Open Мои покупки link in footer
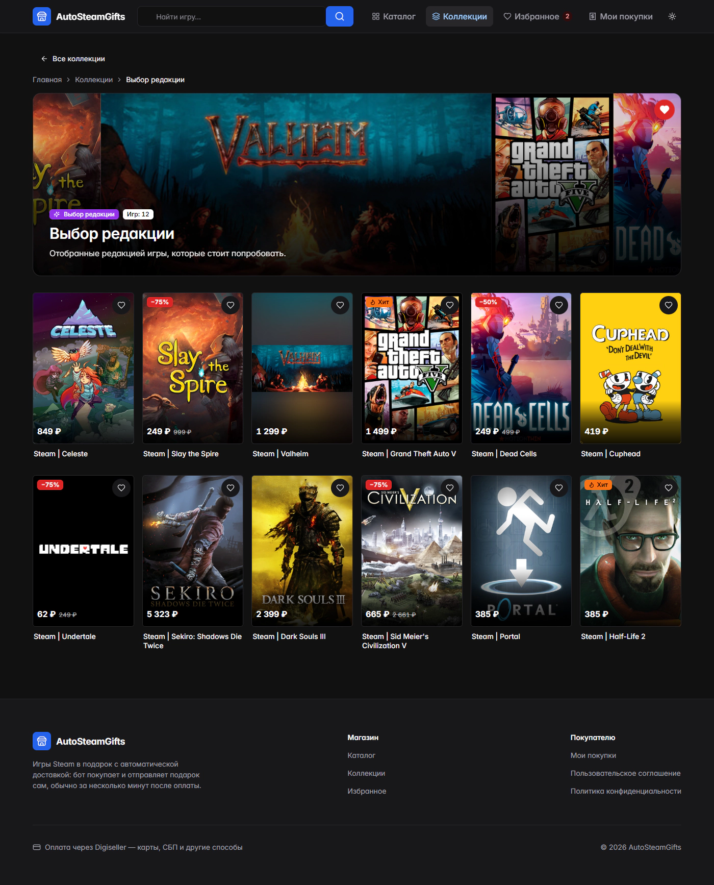This screenshot has height=885, width=714. 593,755
